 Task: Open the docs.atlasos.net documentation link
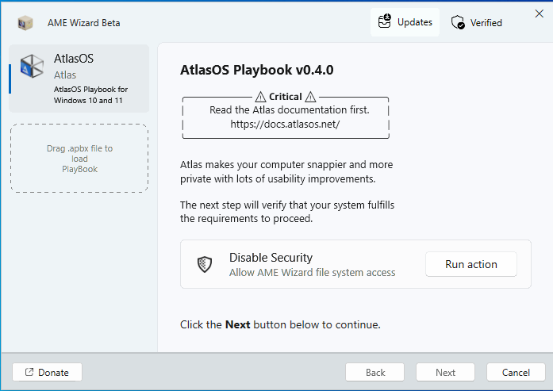[x=285, y=125]
